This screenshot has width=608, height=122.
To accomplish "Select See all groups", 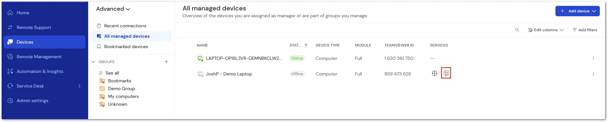I will pos(112,73).
